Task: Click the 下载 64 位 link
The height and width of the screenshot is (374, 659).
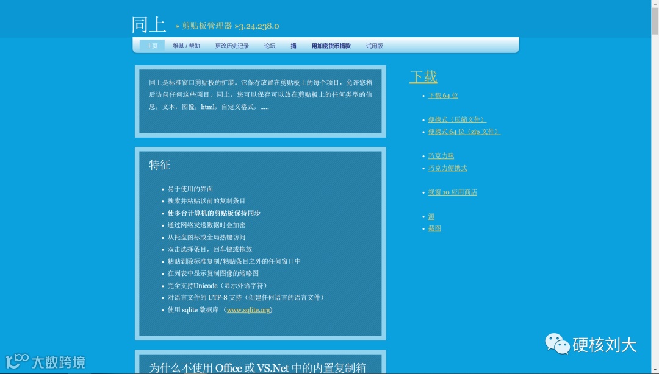Action: pos(443,96)
